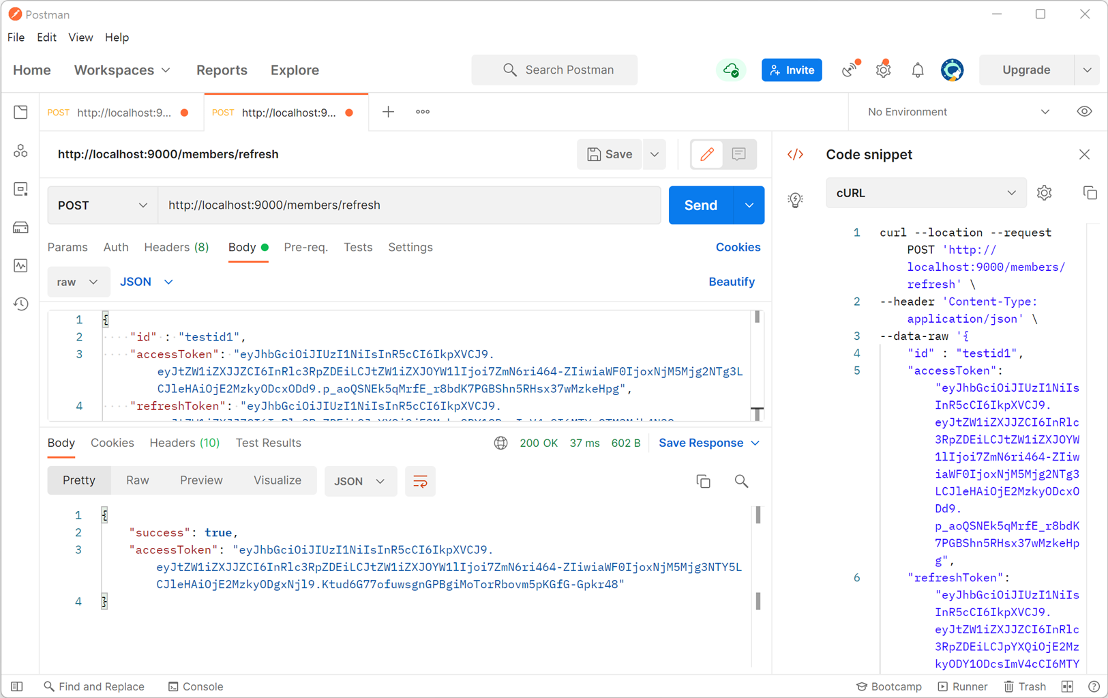Click Beautify link
1108x698 pixels.
pos(732,282)
